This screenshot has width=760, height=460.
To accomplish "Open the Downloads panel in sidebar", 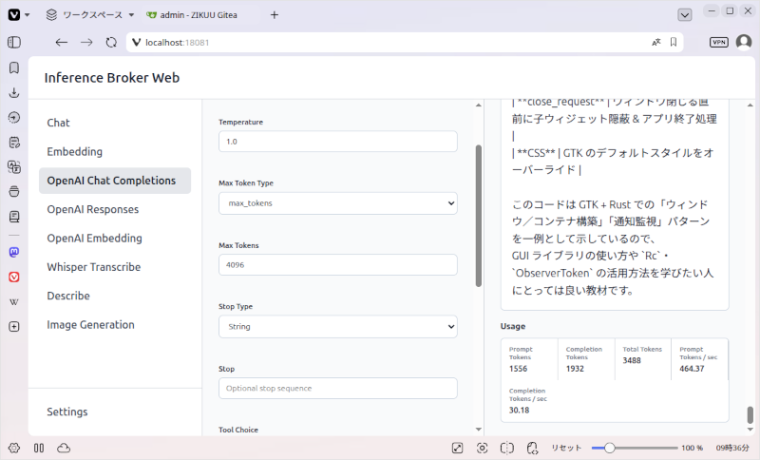I will pyautogui.click(x=14, y=92).
